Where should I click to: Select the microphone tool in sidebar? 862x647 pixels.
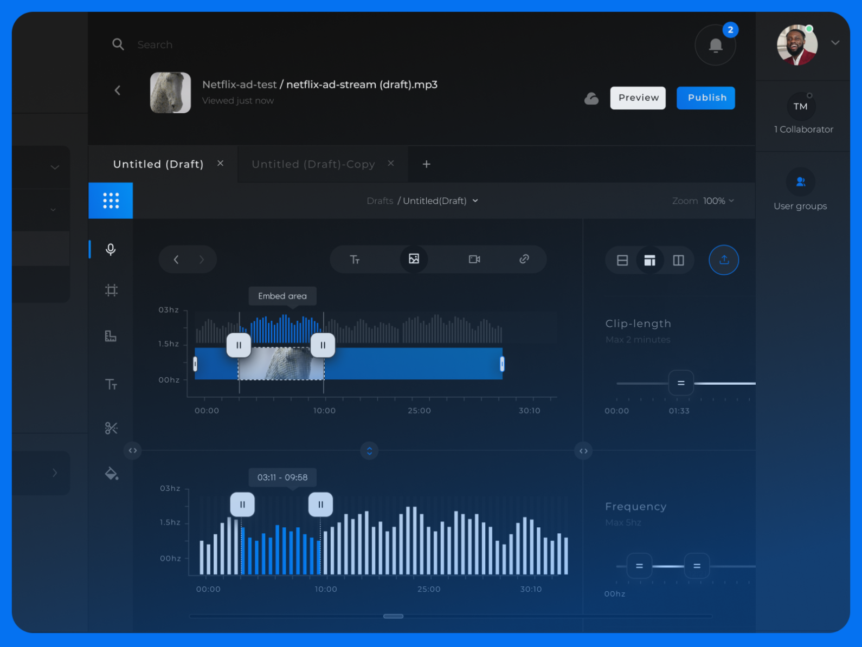pos(111,249)
